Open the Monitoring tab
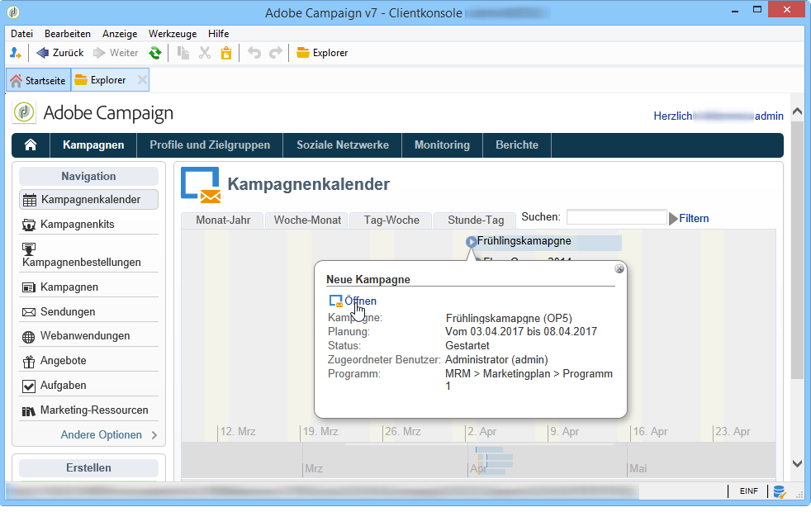This screenshot has height=531, width=811. pyautogui.click(x=442, y=145)
